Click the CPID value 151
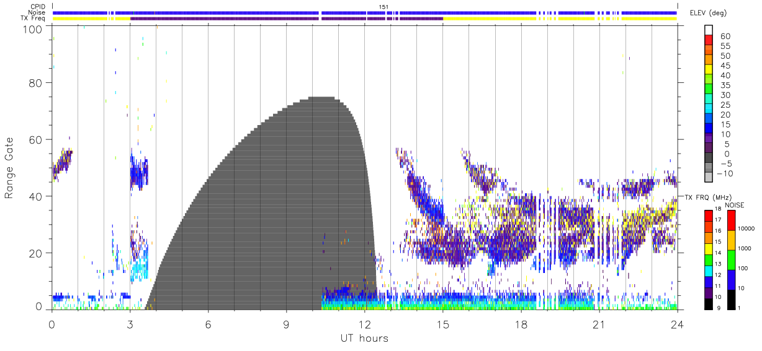 click(x=383, y=7)
